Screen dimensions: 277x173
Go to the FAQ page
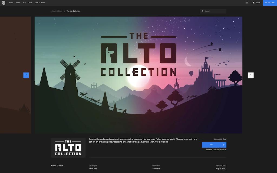point(24,3)
